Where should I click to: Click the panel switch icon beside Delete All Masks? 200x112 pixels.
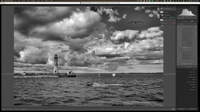[x=178, y=67]
